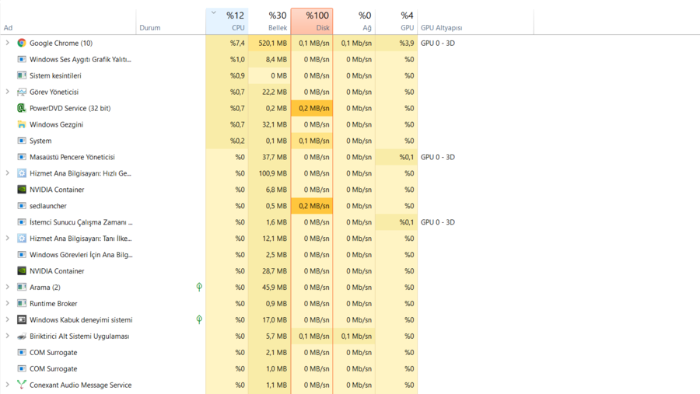Click the Runtime Broker icon

(x=22, y=303)
